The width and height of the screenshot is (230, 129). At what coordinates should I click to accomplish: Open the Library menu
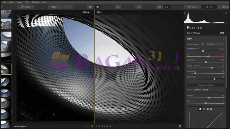pyautogui.click(x=12, y=2)
